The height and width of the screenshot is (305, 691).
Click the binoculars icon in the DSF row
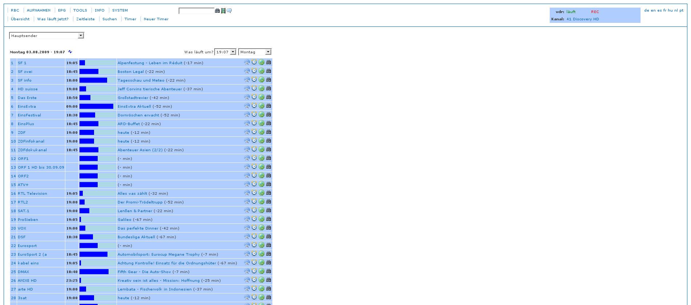click(269, 236)
